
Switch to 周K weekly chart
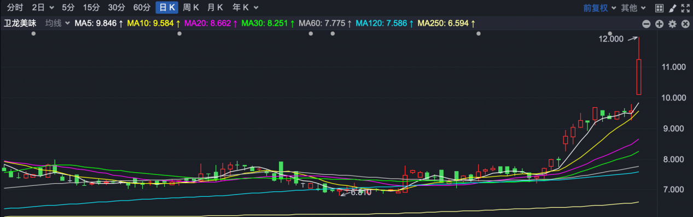(191, 8)
